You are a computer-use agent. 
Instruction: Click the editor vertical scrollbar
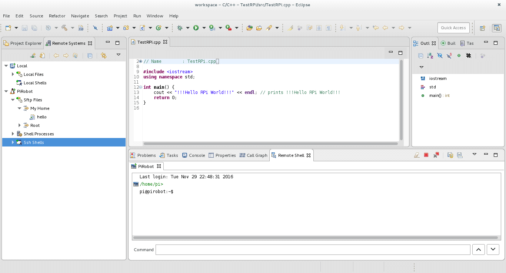(x=401, y=99)
